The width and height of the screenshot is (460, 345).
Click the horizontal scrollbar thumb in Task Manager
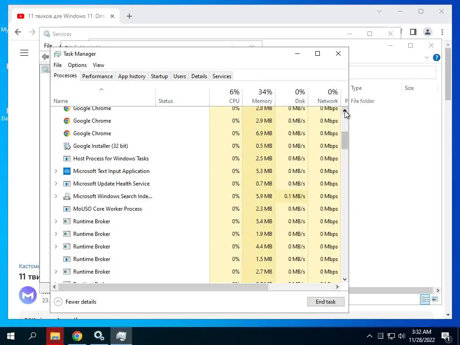tap(163, 287)
